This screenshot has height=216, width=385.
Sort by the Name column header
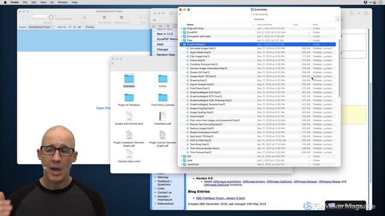190,25
